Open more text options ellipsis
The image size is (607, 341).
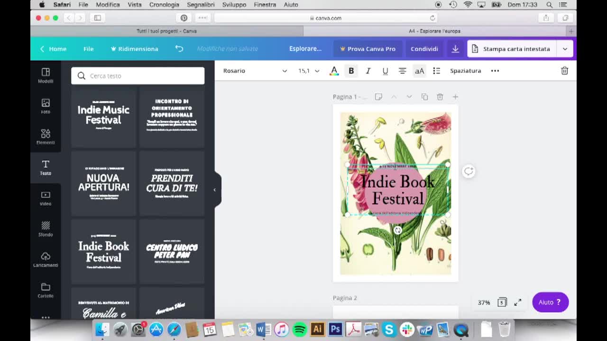pos(495,71)
